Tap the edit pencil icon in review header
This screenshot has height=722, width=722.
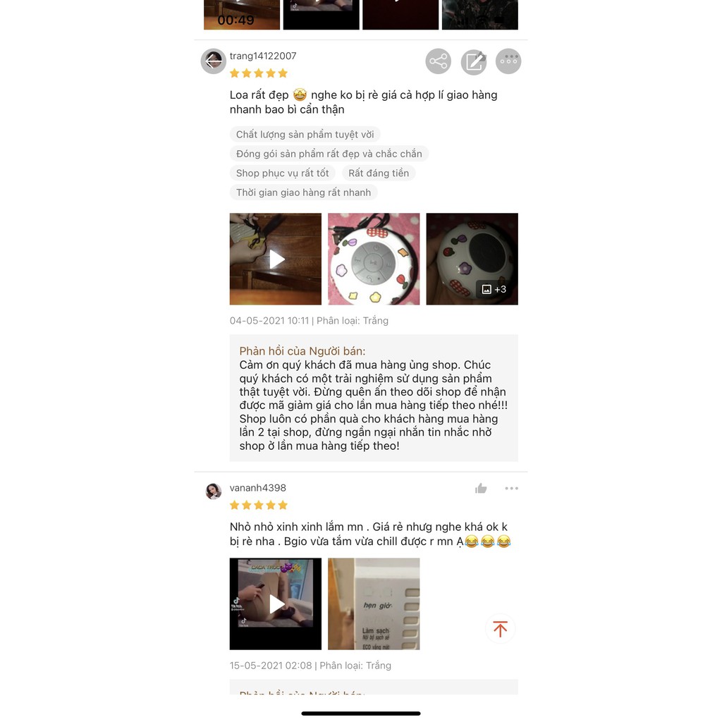[x=474, y=62]
